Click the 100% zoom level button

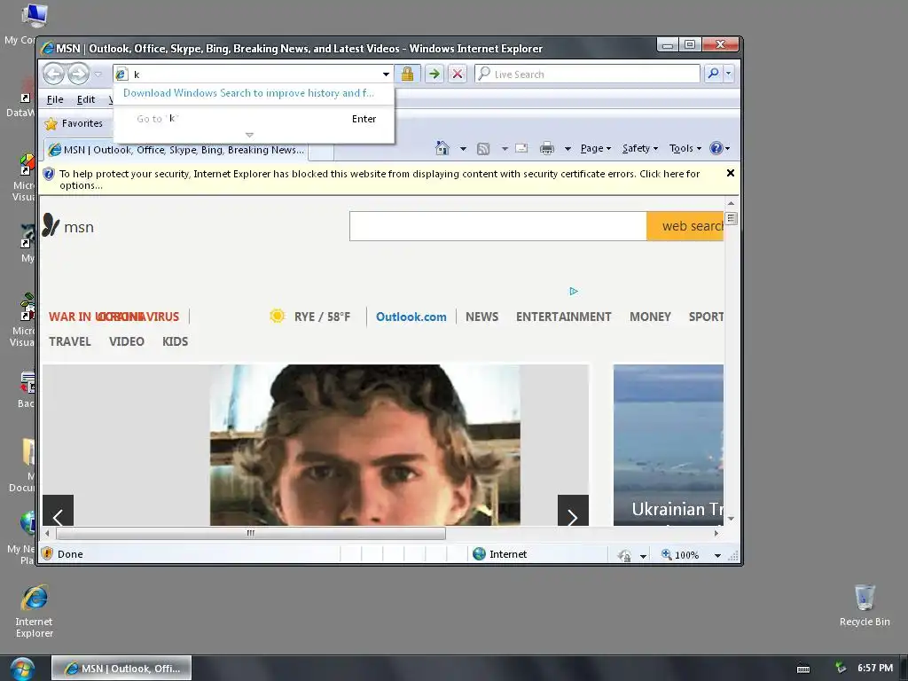680,555
